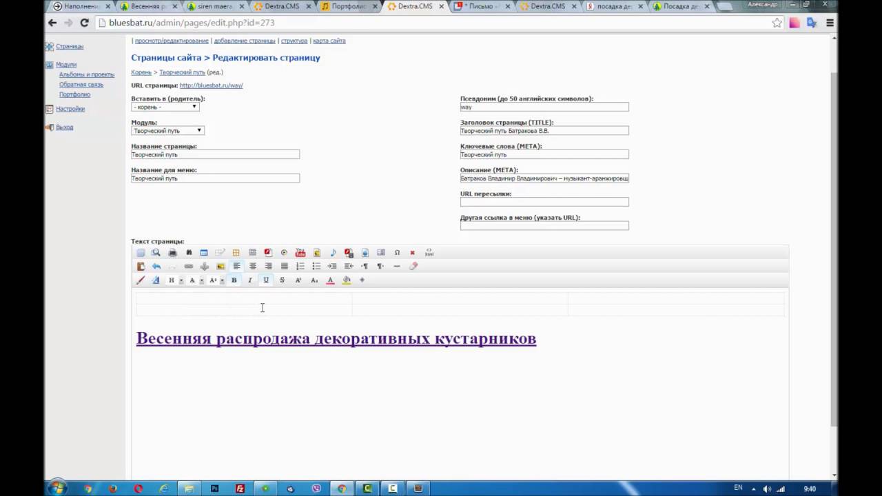Screen dimensions: 882x496
Task: Pick the text color (A with red bar)
Action: tap(330, 280)
